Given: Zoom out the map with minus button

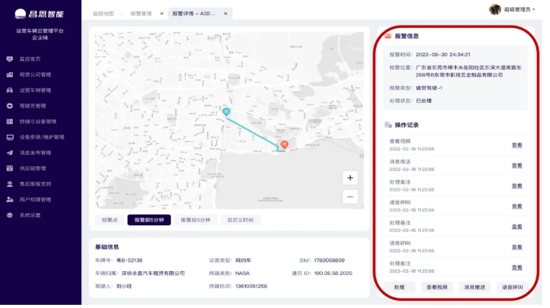Looking at the screenshot, I should click(x=350, y=197).
